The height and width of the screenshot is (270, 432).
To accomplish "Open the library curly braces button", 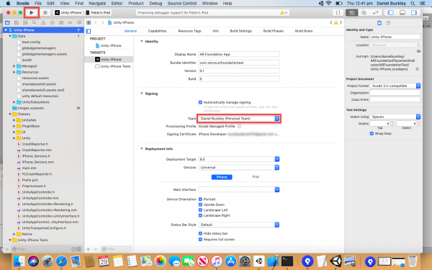I will tap(338, 13).
